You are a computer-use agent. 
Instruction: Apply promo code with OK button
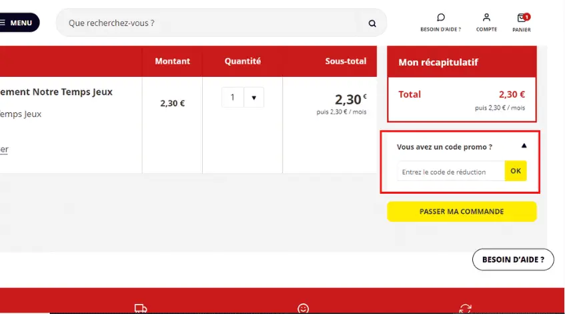point(516,171)
